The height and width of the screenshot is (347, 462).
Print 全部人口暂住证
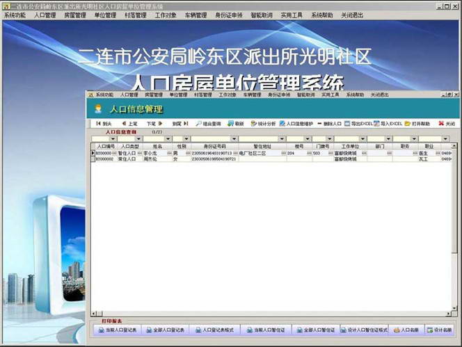point(316,330)
